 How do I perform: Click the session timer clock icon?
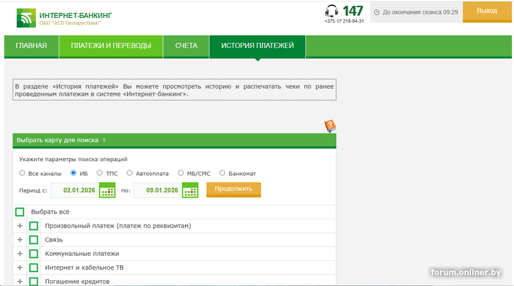377,12
